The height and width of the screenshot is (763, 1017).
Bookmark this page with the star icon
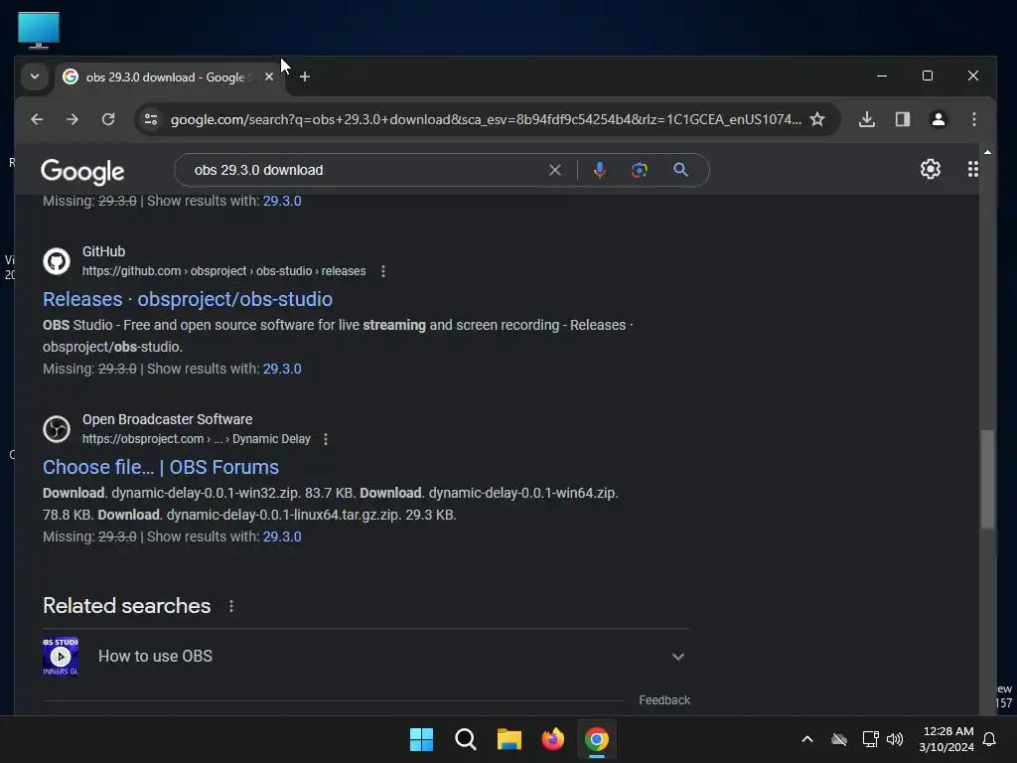point(817,119)
